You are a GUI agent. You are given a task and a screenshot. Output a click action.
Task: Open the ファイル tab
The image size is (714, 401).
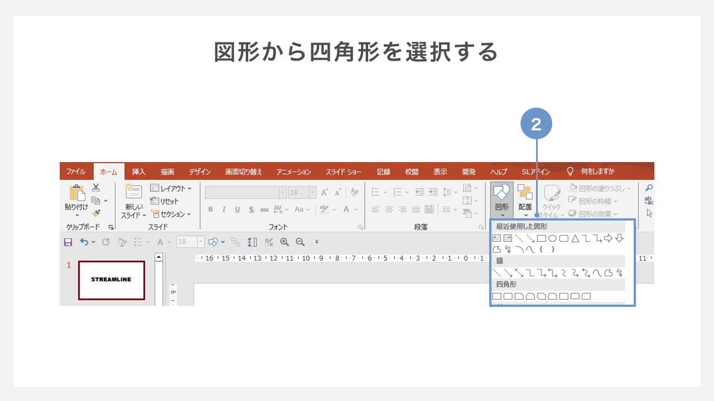click(x=76, y=172)
